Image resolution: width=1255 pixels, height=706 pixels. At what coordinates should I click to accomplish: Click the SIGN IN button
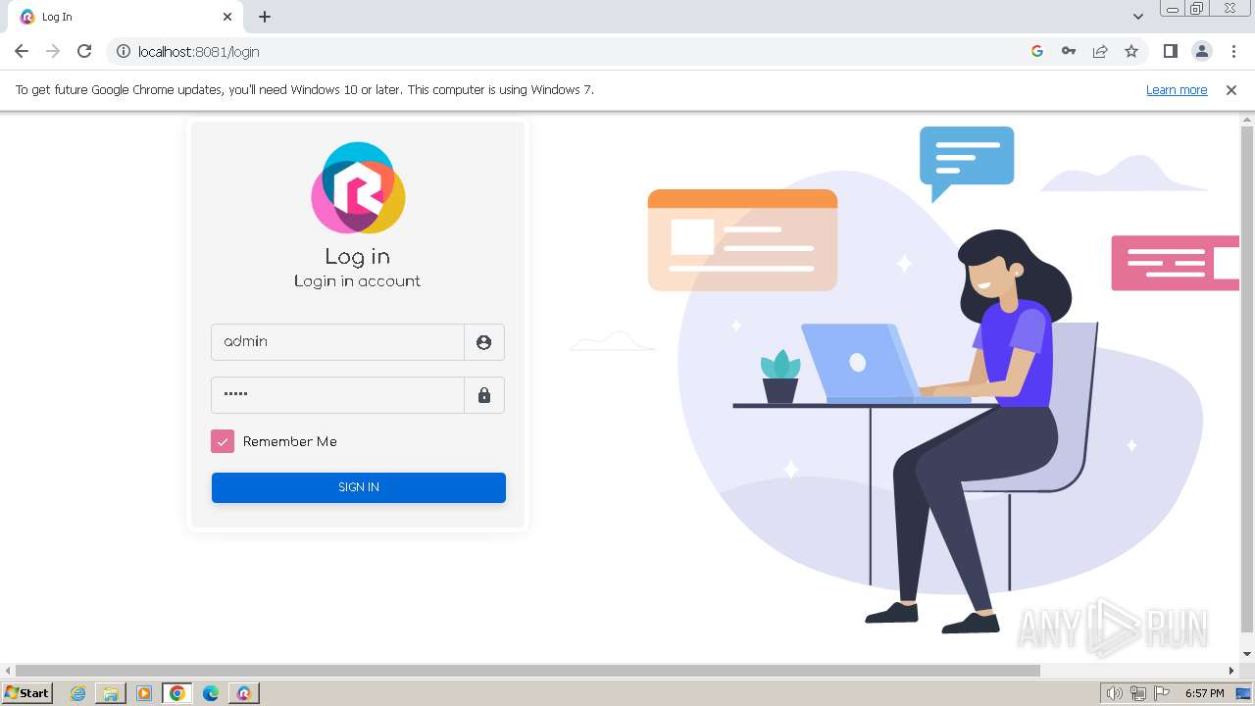point(359,487)
